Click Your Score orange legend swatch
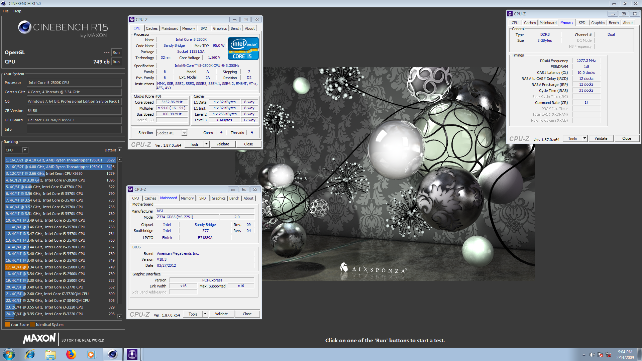 click(7, 325)
